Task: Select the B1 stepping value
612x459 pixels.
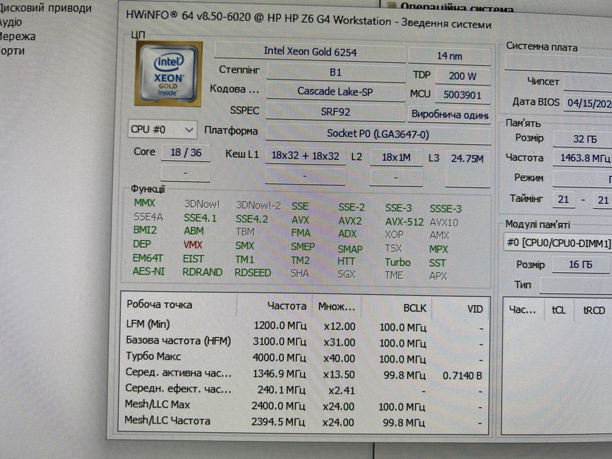Action: [336, 72]
